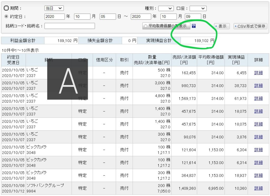Click the end year field showing 2020
This screenshot has width=270, height=196.
click(141, 17)
